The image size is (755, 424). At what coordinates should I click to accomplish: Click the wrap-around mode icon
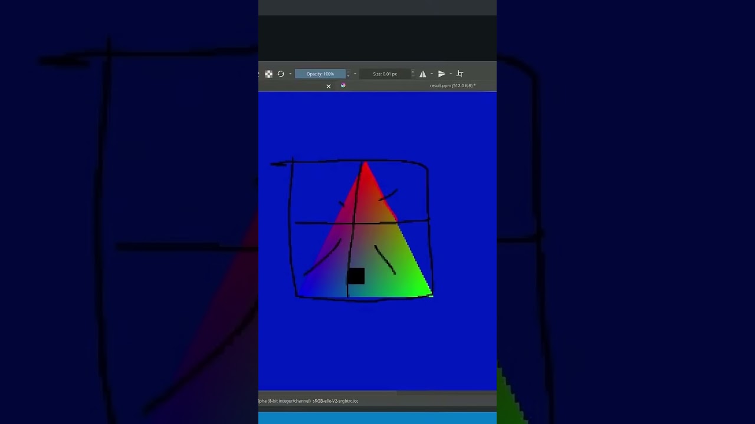pyautogui.click(x=460, y=74)
